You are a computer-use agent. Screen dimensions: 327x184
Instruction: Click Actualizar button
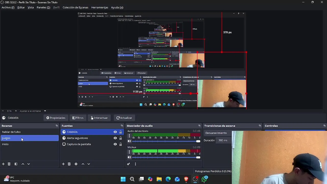(124, 118)
